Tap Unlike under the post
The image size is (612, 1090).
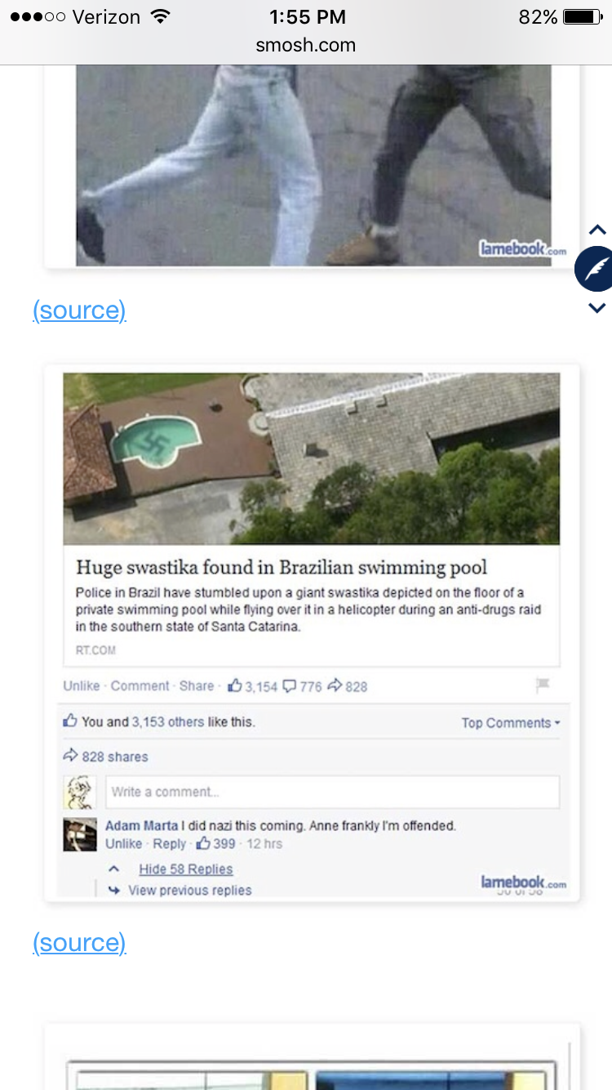pyautogui.click(x=82, y=686)
